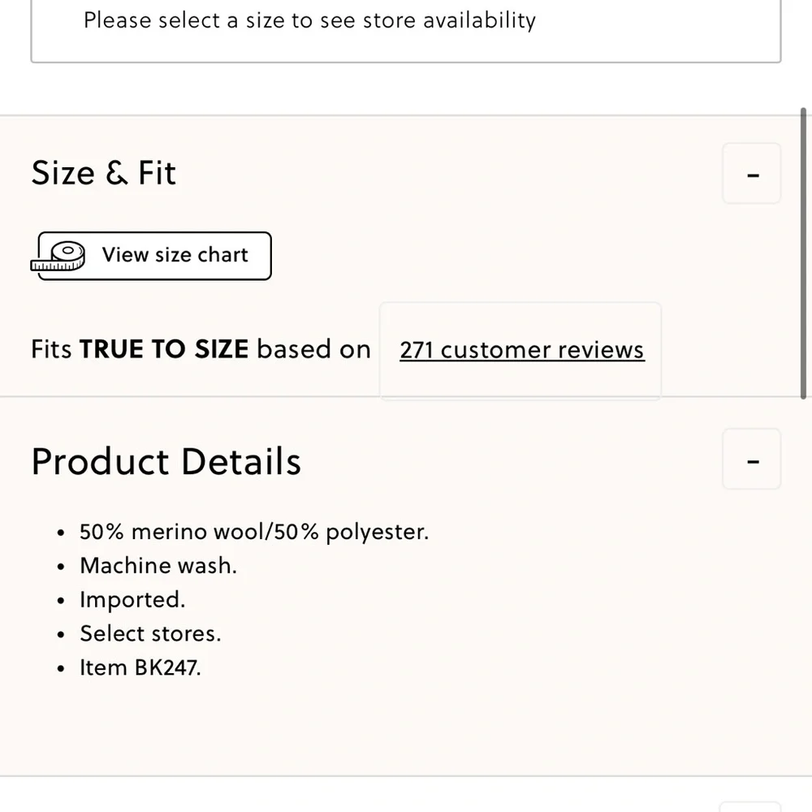This screenshot has width=812, height=812.
Task: Toggle the partially visible section below Product Details
Action: coord(750,807)
